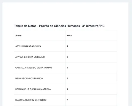
Task: Click Isadora Queiroz de Toledo's grade 7
Action: [67, 100]
